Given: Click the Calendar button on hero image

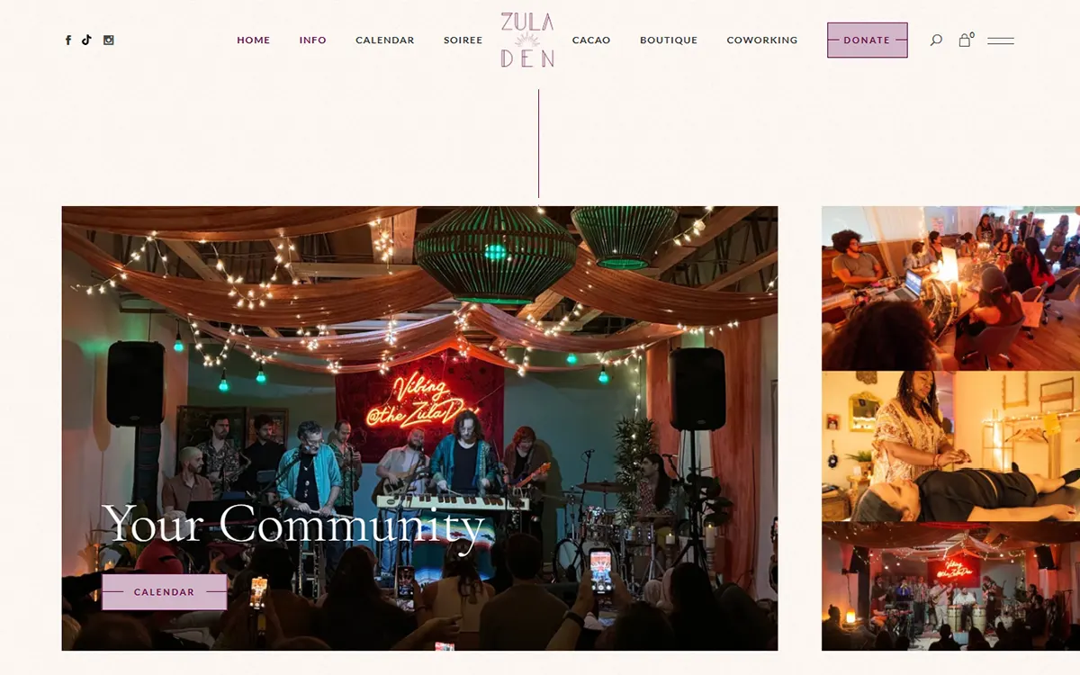Looking at the screenshot, I should click(x=165, y=592).
